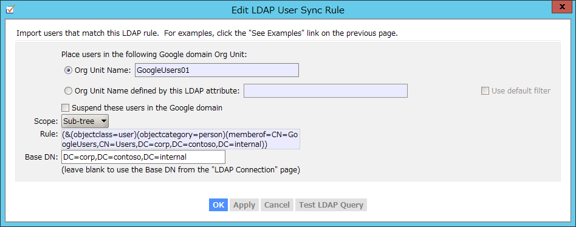
Task: Click the GoogleUsers01 Org Unit Name field
Action: pos(217,70)
